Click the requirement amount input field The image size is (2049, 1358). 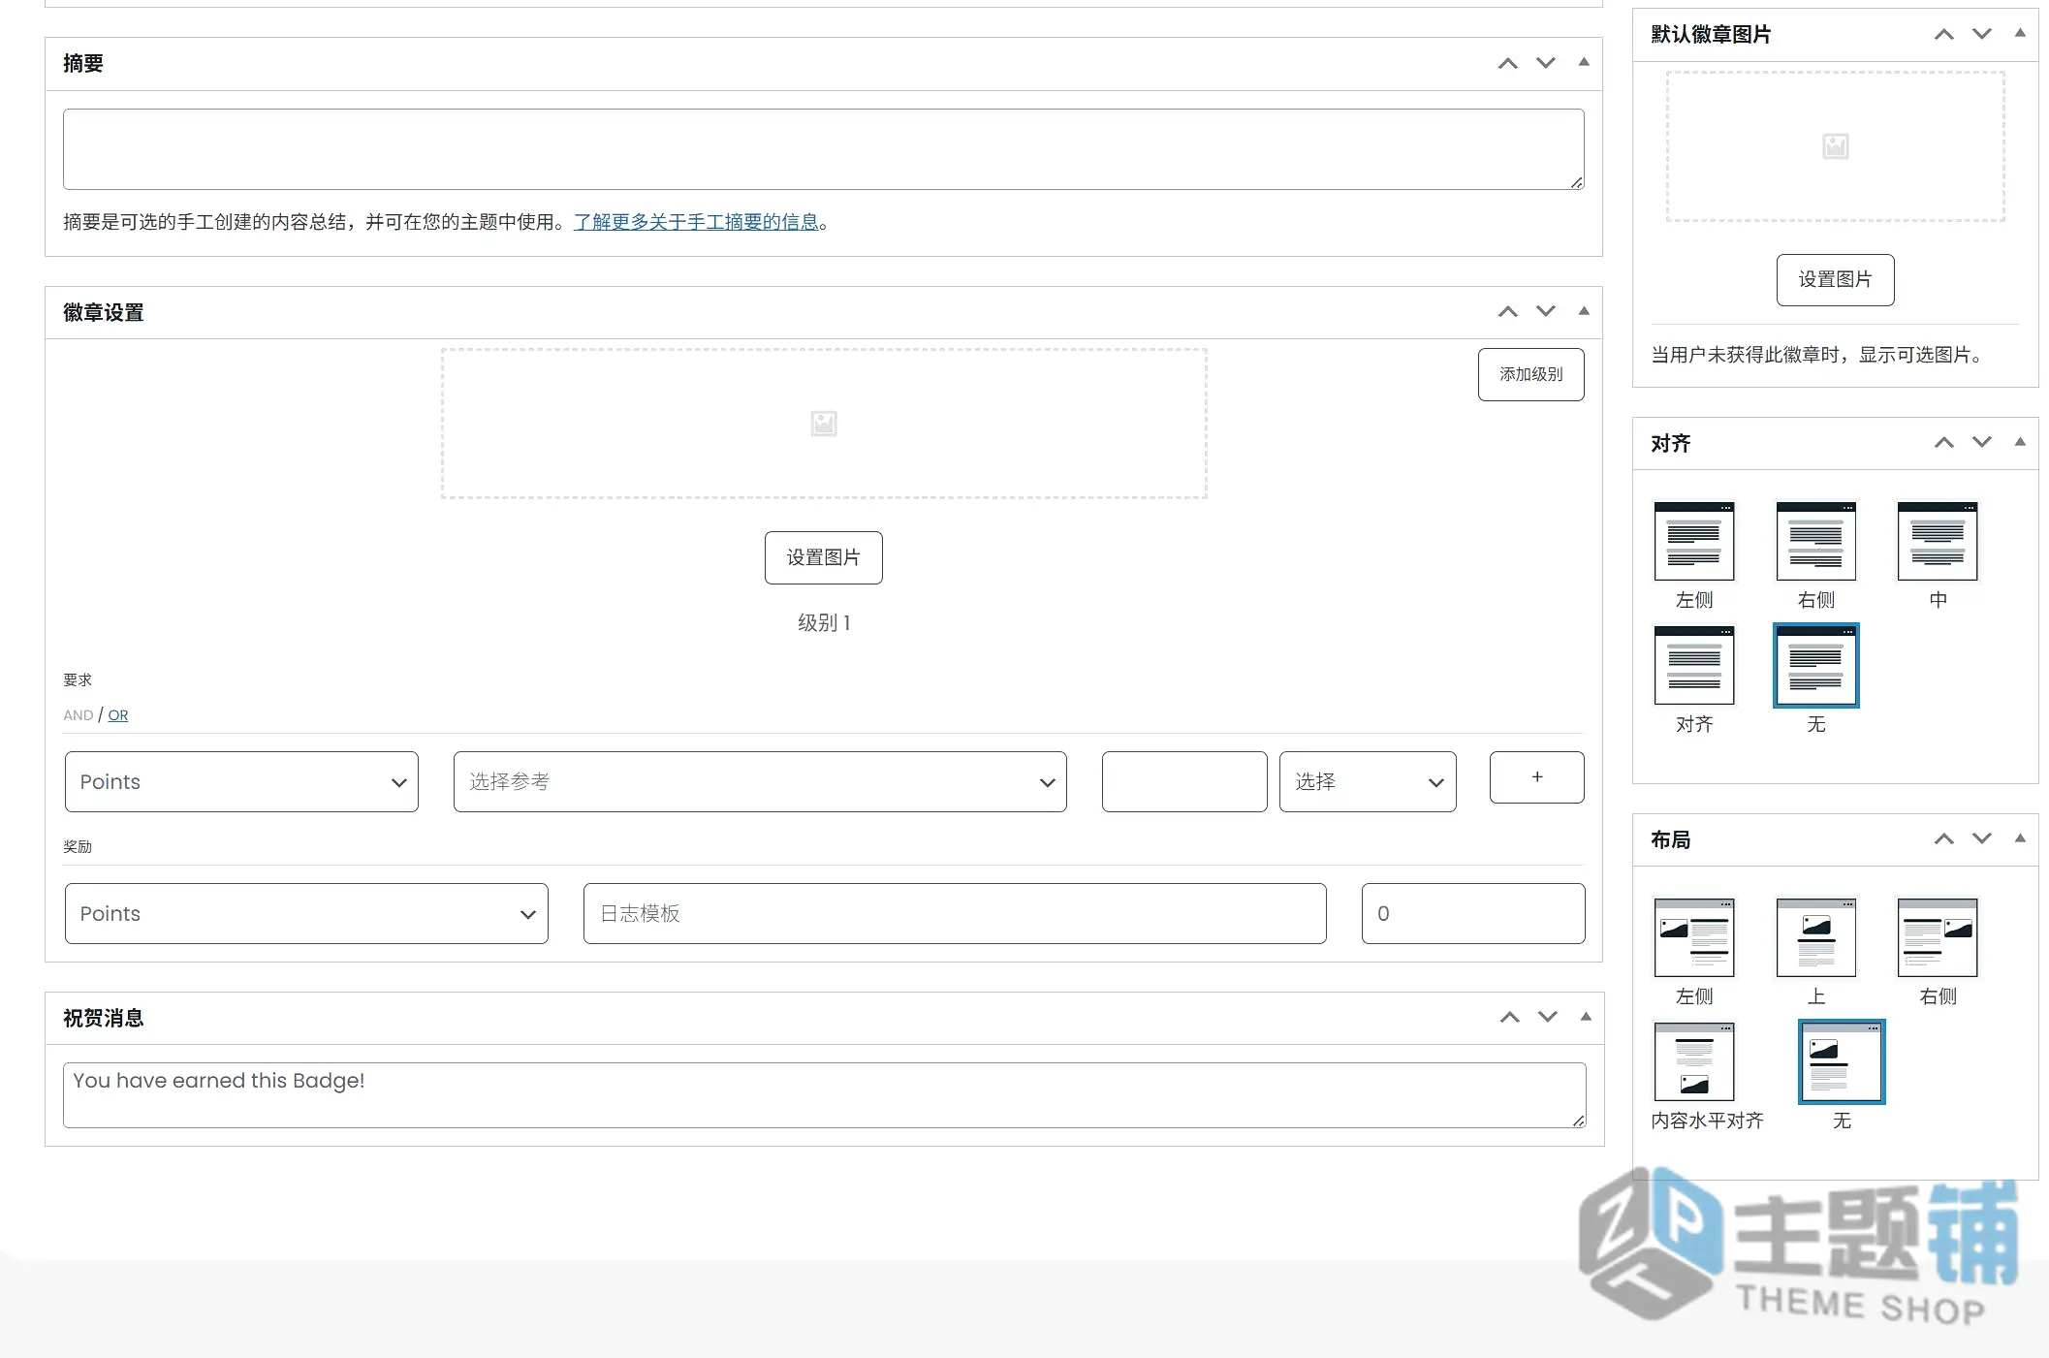(x=1184, y=781)
